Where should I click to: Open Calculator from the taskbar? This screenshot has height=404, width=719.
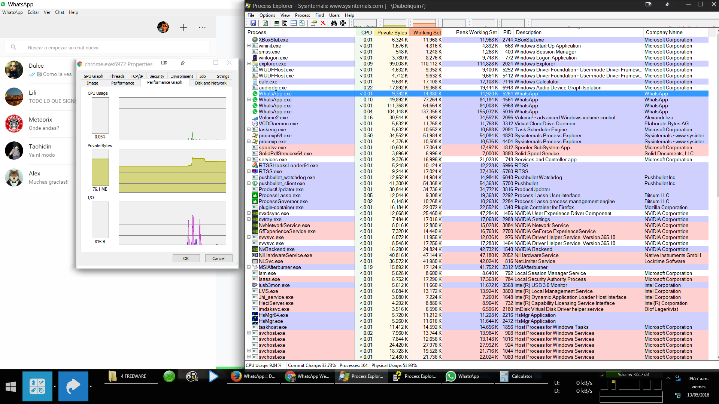[517, 376]
